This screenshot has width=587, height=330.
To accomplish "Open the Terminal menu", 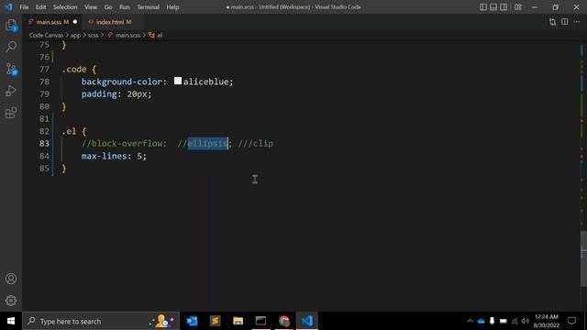I will 148,7.
